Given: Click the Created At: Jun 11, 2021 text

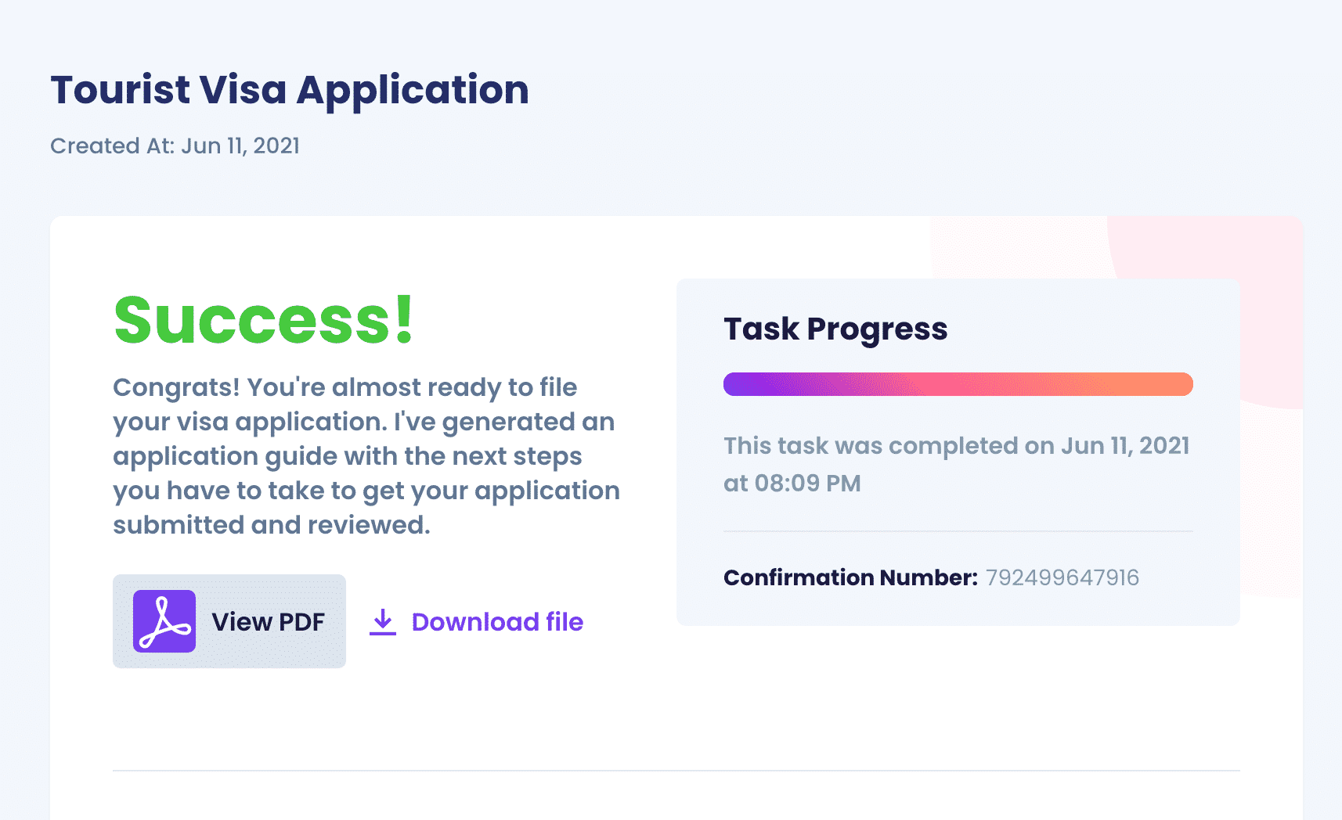Looking at the screenshot, I should pos(175,146).
